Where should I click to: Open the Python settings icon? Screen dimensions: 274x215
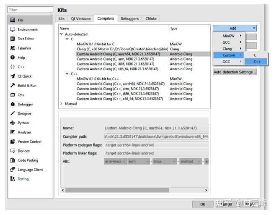tap(13, 123)
